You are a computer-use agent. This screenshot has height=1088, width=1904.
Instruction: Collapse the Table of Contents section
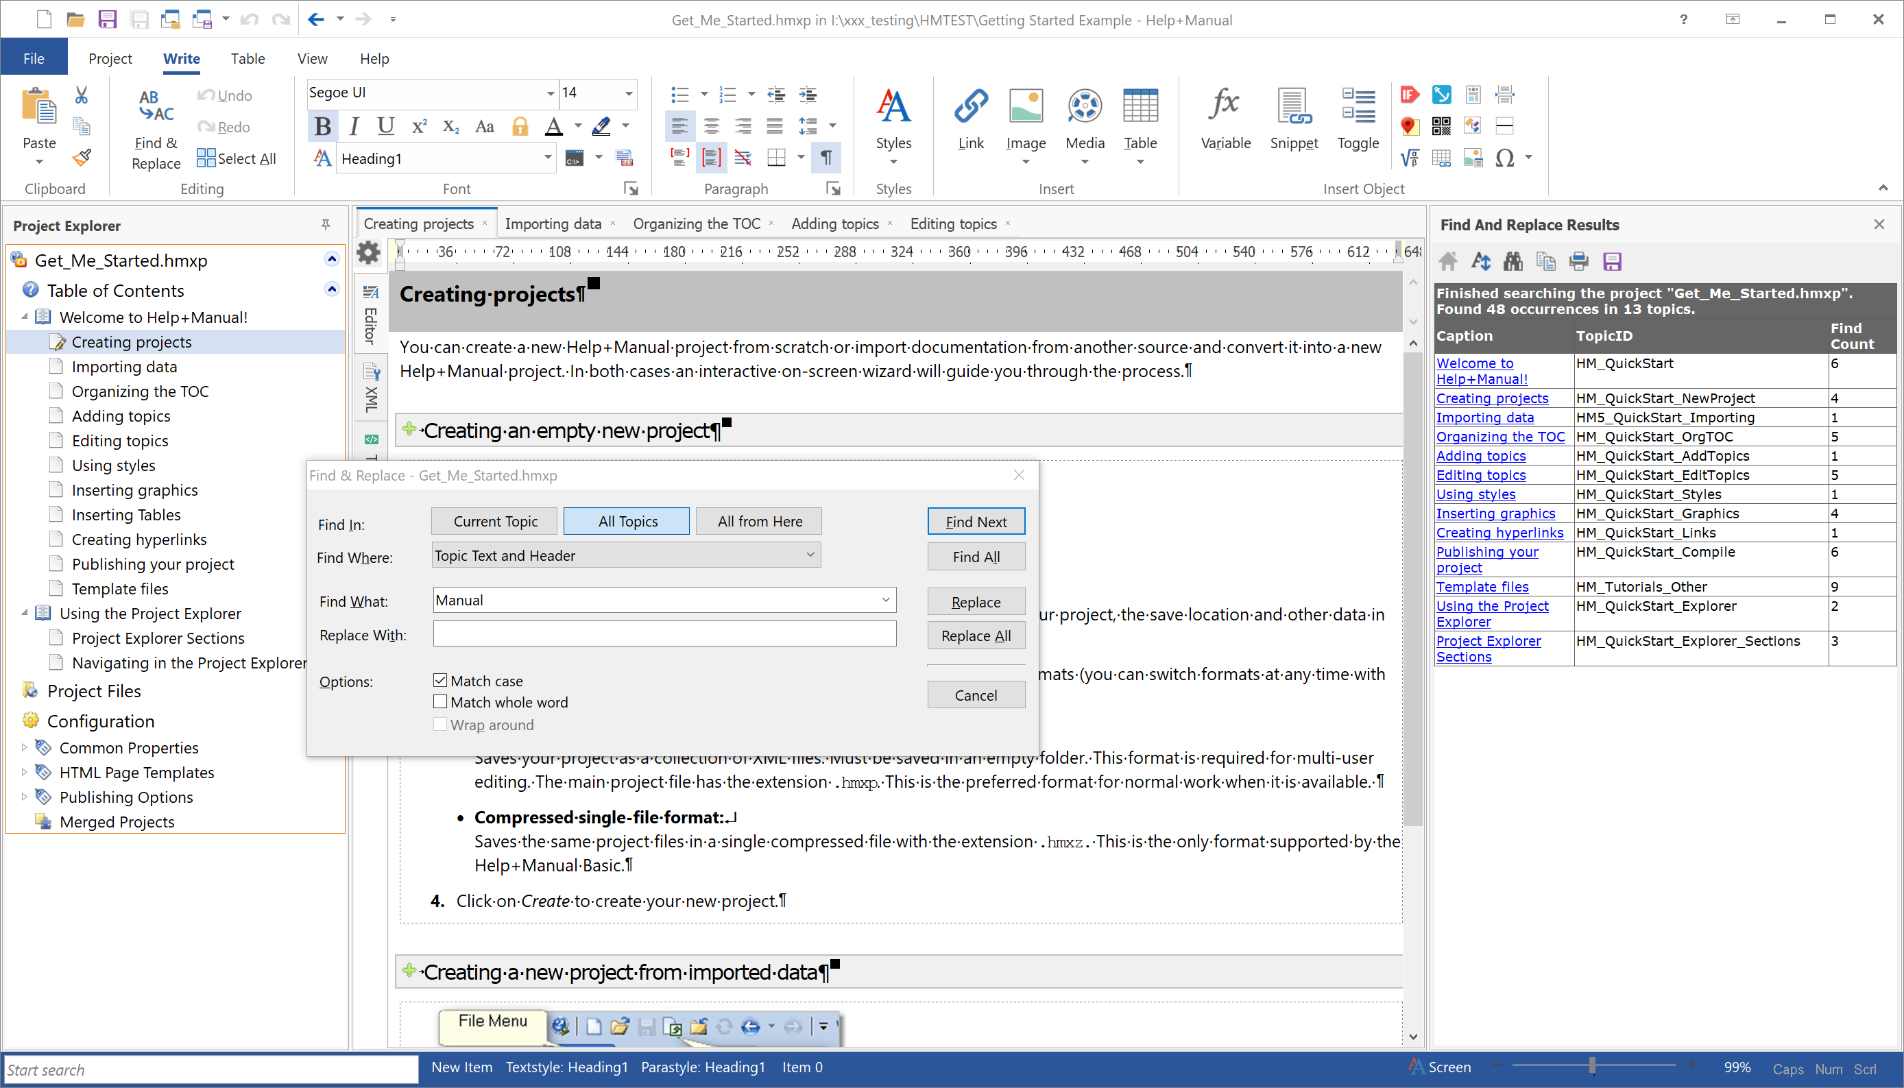point(332,289)
